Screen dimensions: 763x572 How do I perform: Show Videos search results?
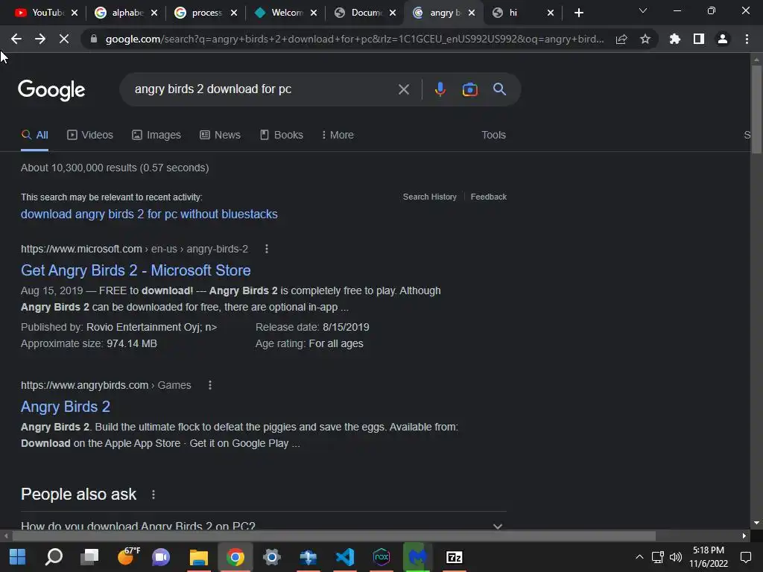pyautogui.click(x=90, y=136)
